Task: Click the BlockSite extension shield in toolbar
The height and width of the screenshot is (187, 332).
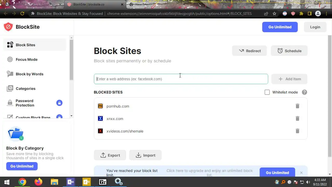Action: click(293, 14)
